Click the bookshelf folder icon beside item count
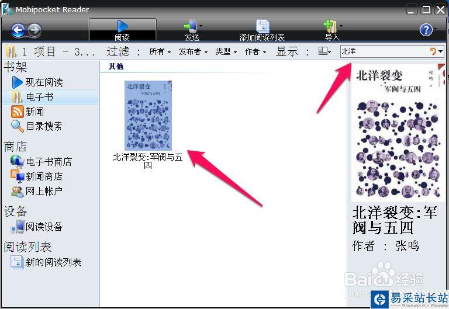Image resolution: width=449 pixels, height=309 pixels. [11, 51]
